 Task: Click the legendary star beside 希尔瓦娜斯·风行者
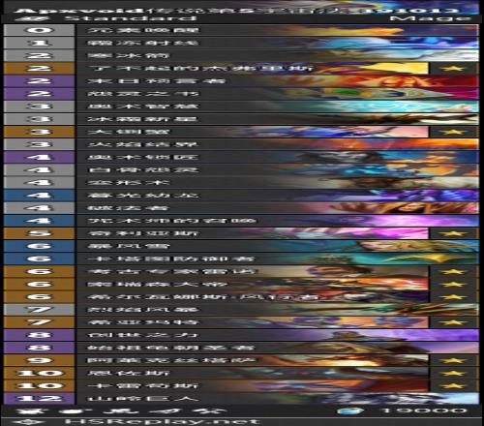(453, 297)
